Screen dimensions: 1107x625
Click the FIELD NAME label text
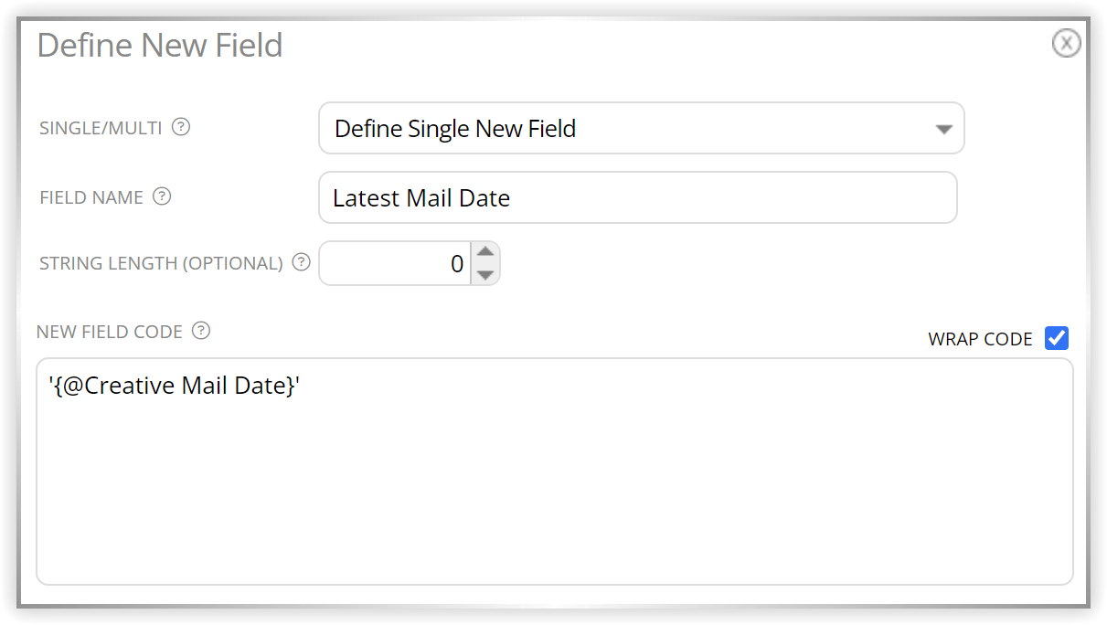tap(91, 197)
